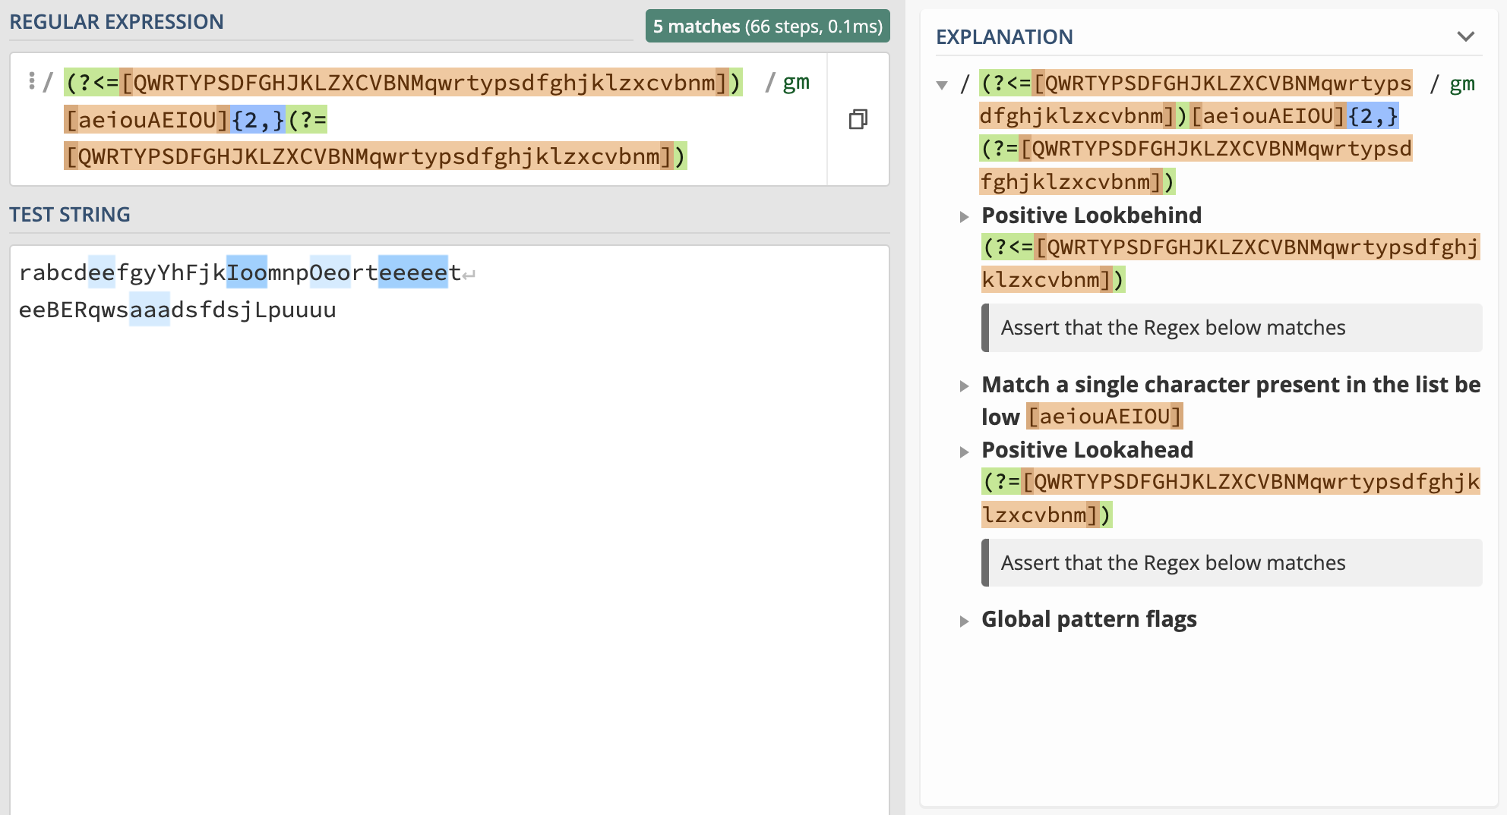Expand the Positive Lookbehind explanation details
1507x815 pixels.
point(965,216)
